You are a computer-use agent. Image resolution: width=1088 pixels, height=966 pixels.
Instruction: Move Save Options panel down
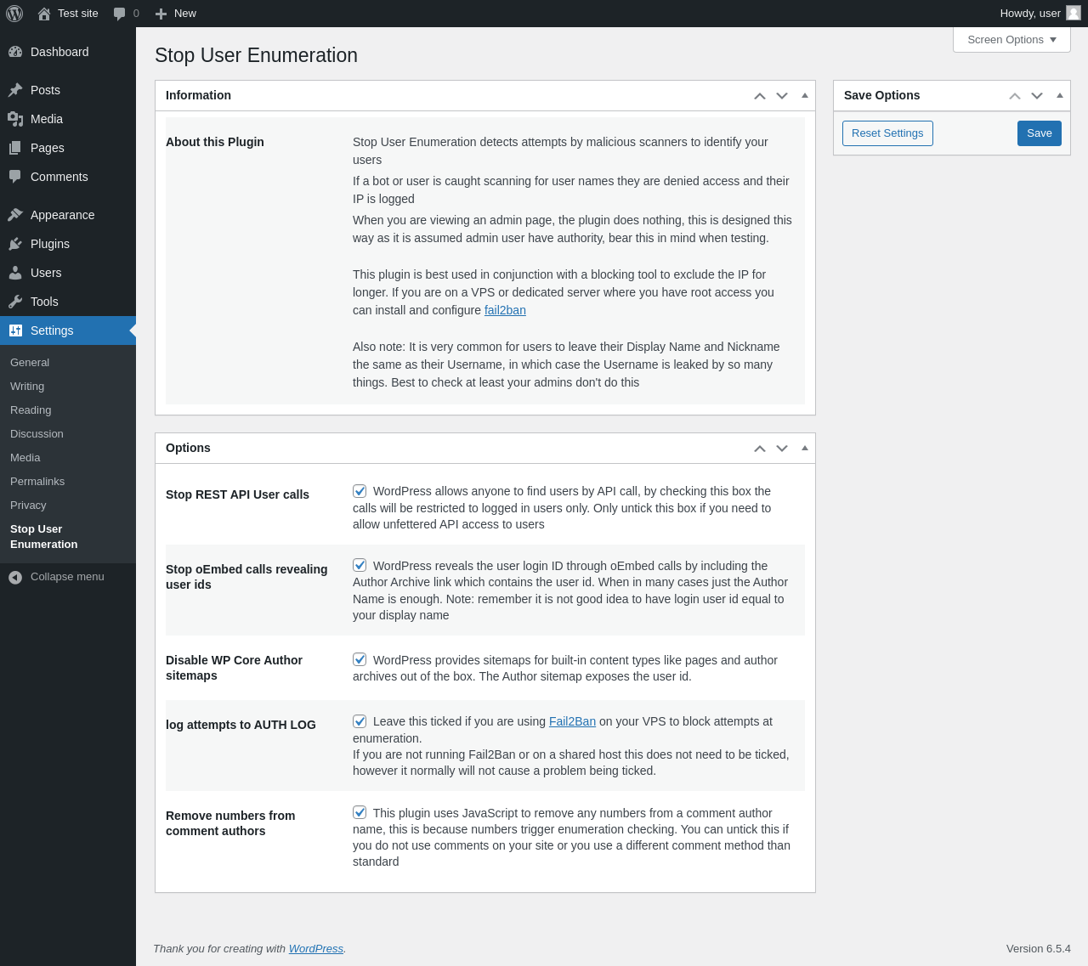tap(1037, 96)
